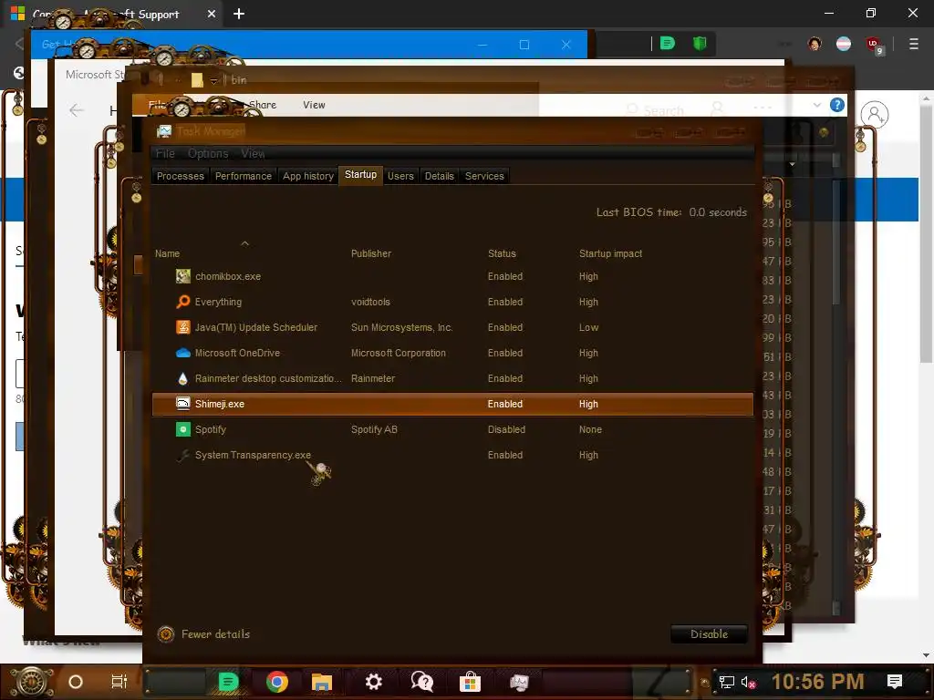Expand the File Explorer ribbon chevron
934x700 pixels.
click(816, 105)
